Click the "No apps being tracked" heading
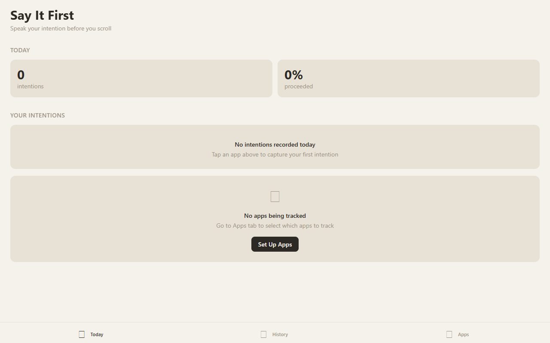 275,216
